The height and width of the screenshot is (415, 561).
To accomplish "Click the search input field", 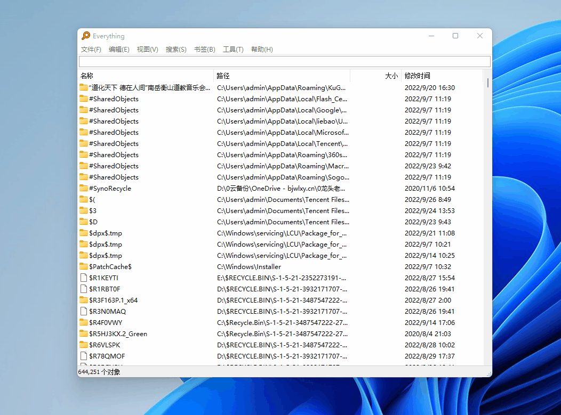I will (x=284, y=61).
